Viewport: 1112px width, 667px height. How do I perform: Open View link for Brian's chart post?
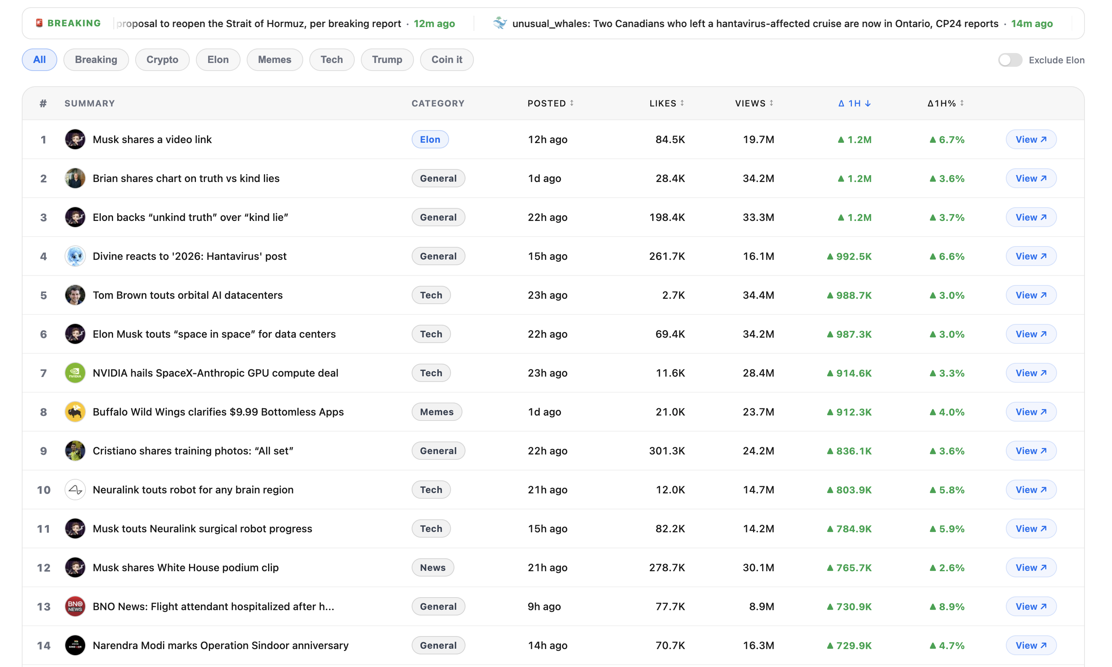(x=1031, y=179)
